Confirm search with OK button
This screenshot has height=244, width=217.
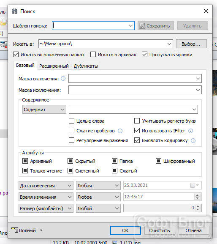(125, 230)
